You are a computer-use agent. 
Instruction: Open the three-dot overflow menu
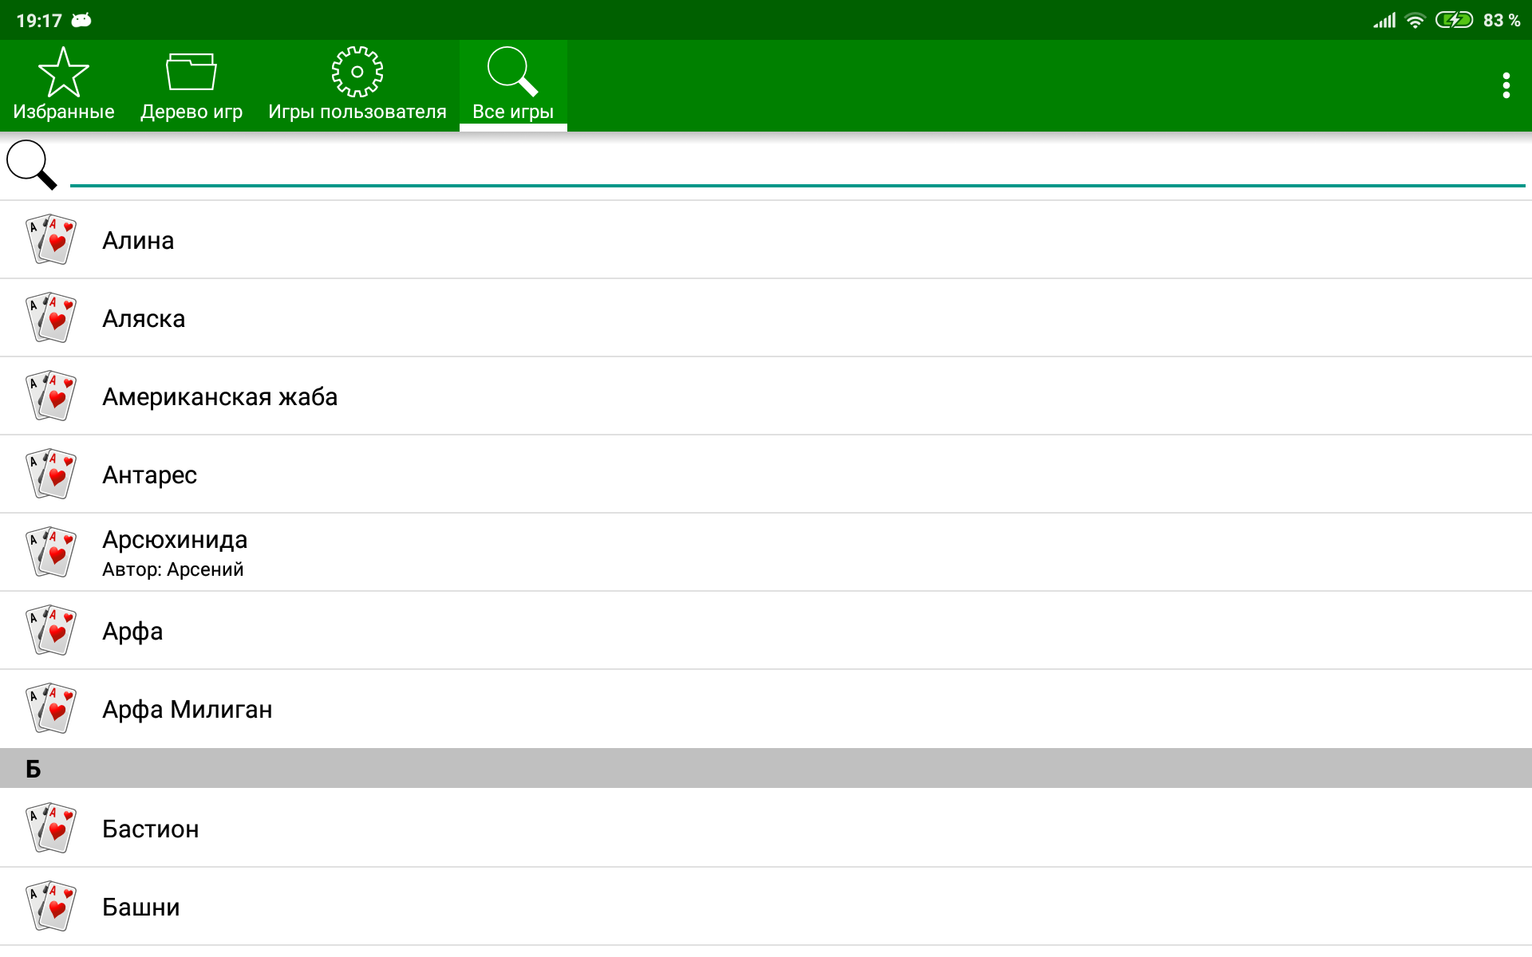(1506, 85)
